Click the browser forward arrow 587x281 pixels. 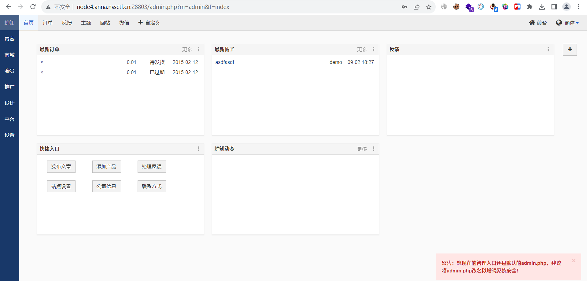tap(20, 7)
